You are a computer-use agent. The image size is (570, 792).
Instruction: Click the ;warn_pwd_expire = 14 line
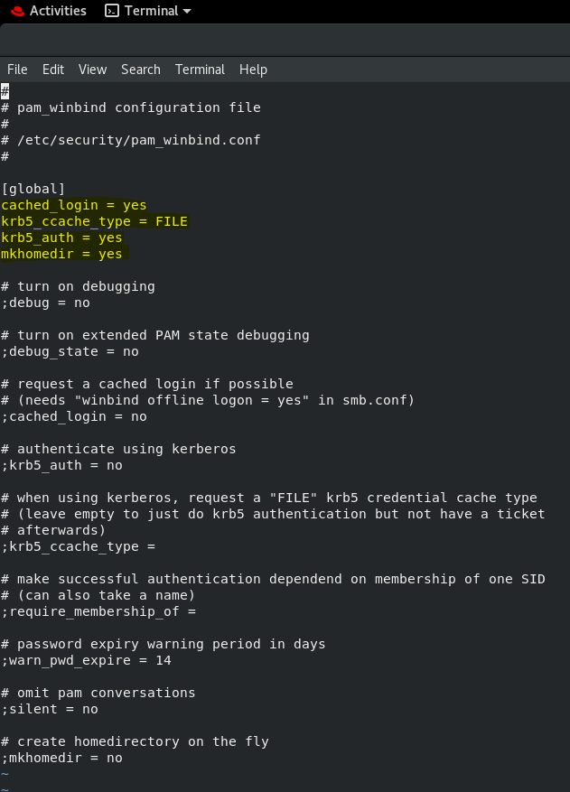point(87,660)
